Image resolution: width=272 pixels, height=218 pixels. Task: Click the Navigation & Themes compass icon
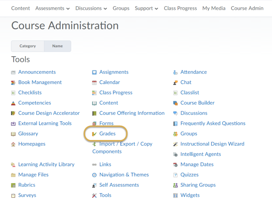point(94,175)
